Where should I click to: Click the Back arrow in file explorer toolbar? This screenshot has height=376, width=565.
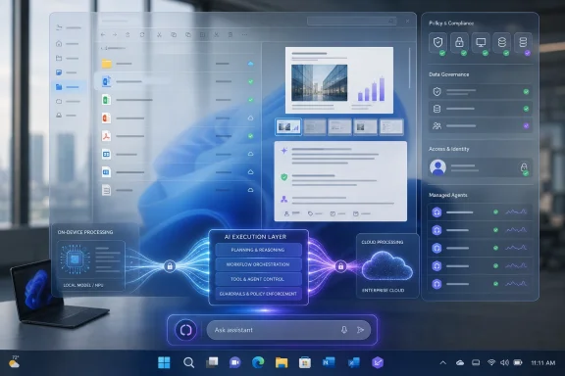point(103,35)
